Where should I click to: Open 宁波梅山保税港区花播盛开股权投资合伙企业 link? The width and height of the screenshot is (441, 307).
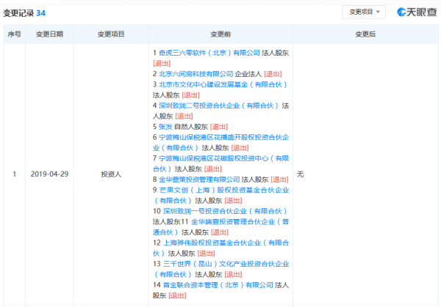(x=220, y=142)
